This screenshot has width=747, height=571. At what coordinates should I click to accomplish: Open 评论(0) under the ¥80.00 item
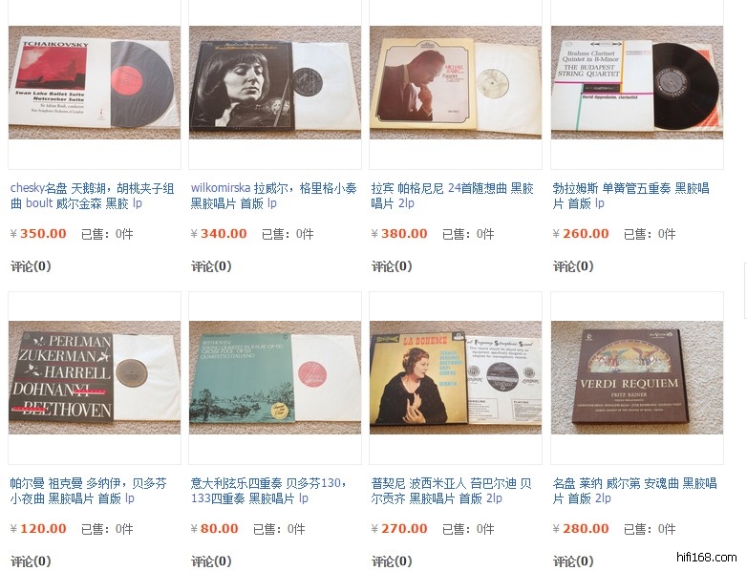pyautogui.click(x=211, y=561)
